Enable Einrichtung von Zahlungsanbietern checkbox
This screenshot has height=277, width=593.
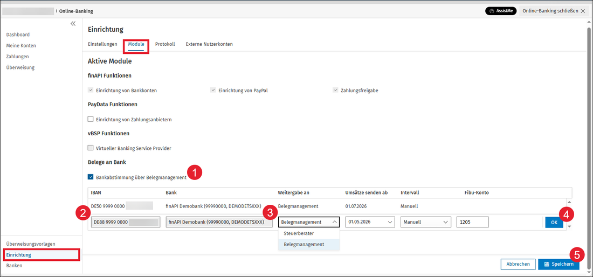91,120
